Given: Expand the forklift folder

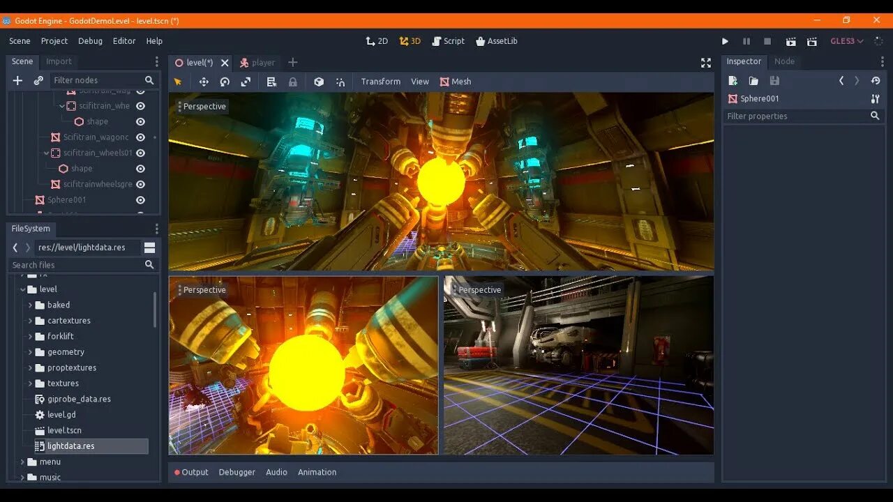Looking at the screenshot, I should click(30, 336).
